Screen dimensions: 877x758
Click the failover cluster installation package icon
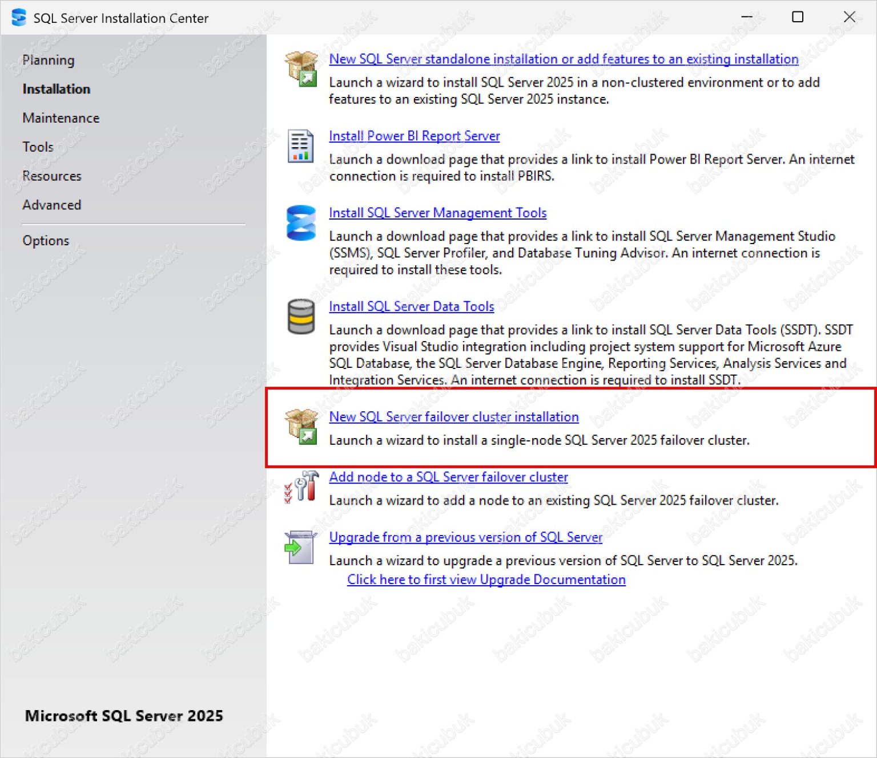tap(301, 426)
